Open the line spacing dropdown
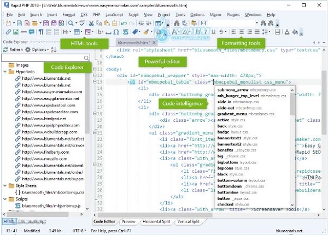The width and height of the screenshot is (328, 235). (270, 32)
